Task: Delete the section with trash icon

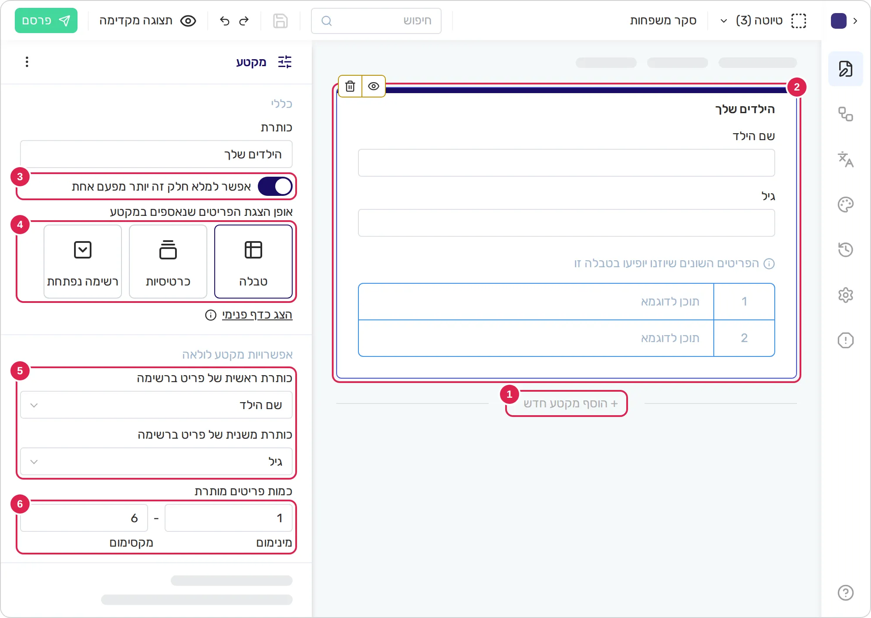Action: click(350, 86)
